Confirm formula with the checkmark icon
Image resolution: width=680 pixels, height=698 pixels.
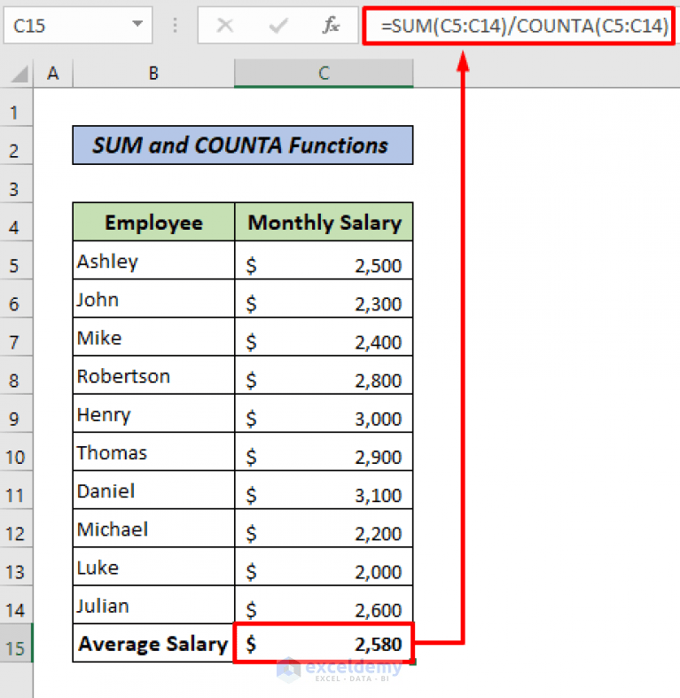tap(278, 26)
